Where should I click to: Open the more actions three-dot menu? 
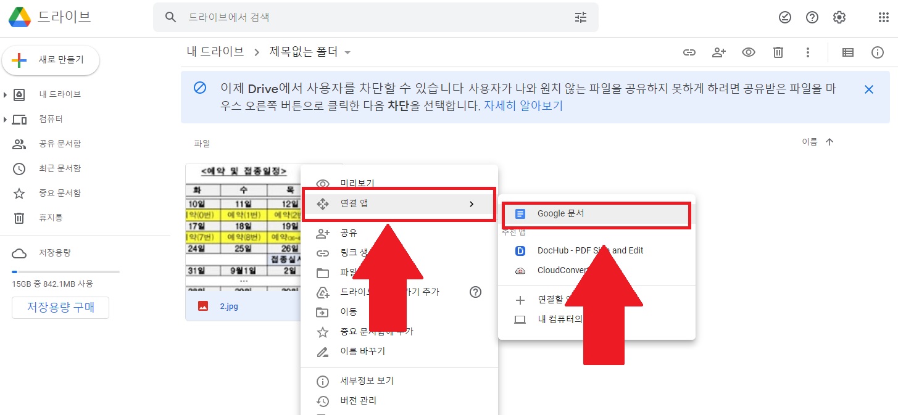click(x=808, y=52)
